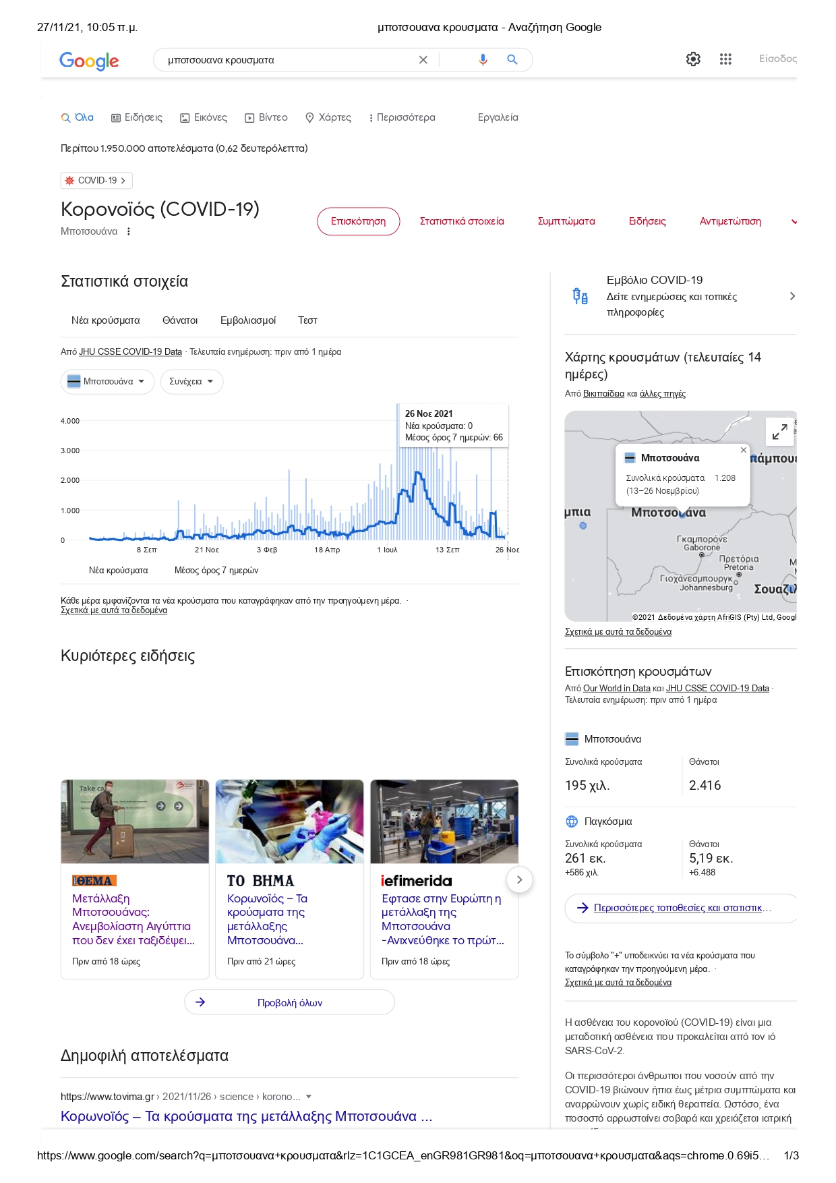The height and width of the screenshot is (1183, 836).
Task: Click the magnifier search button
Action: (512, 60)
